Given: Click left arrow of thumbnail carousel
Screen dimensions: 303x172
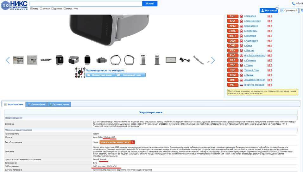Looking at the screenshot, I should (x=8, y=60).
